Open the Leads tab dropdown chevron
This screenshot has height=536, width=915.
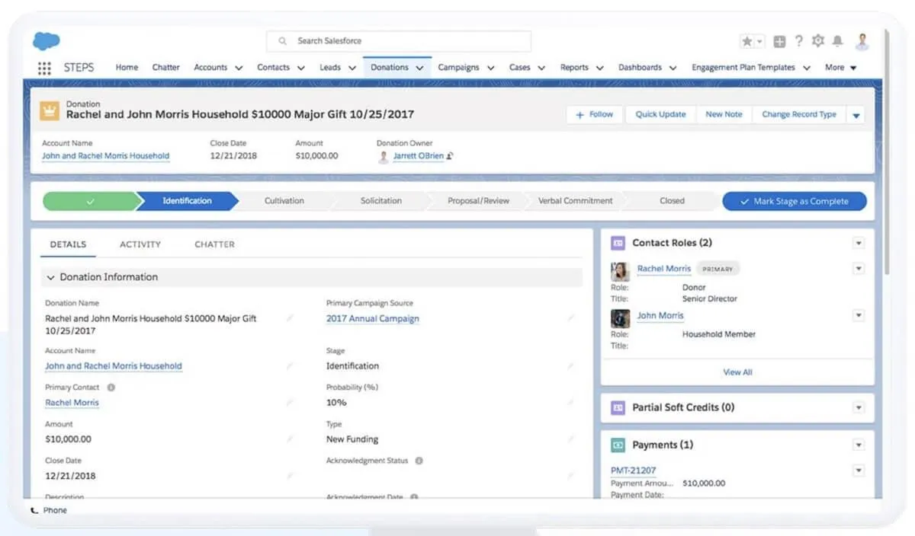(352, 68)
